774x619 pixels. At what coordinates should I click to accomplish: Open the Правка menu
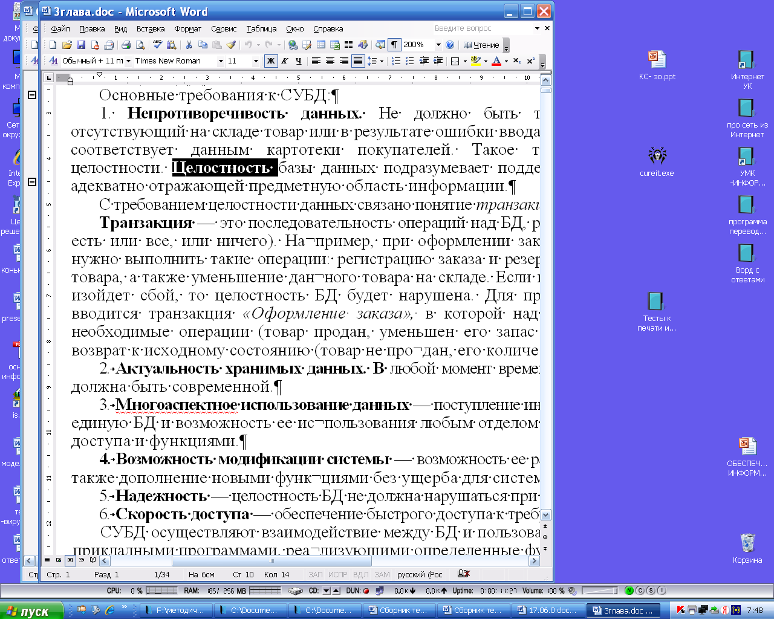point(92,28)
